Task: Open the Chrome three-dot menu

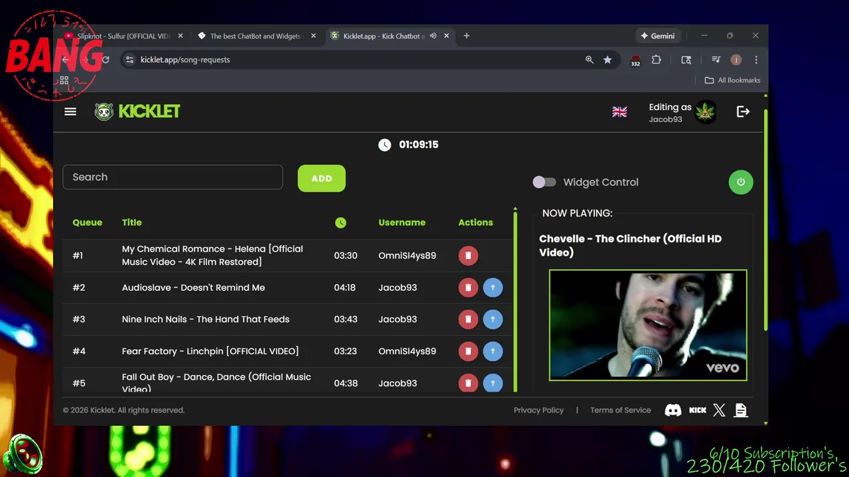Action: pos(755,60)
